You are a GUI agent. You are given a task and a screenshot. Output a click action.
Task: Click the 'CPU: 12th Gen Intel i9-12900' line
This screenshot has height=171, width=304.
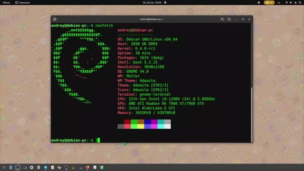pos(166,99)
